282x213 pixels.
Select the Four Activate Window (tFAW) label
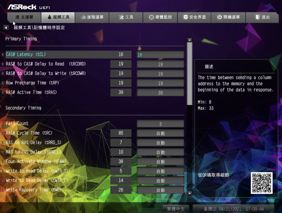pyautogui.click(x=36, y=161)
